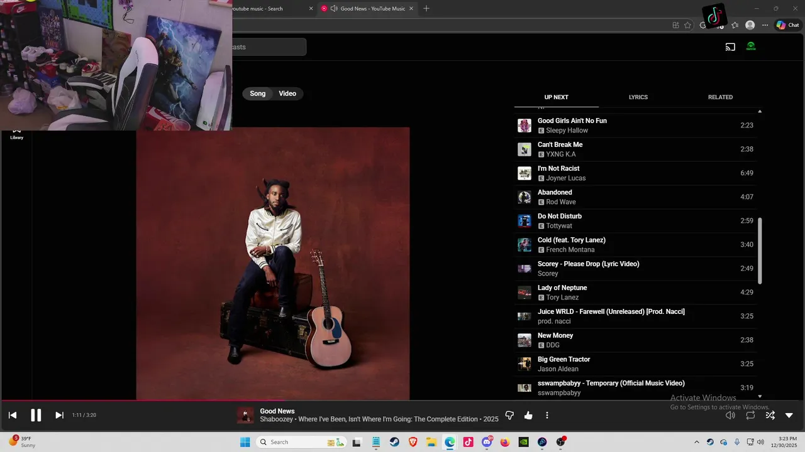Click the I'm Not Racist queue thumbnail

coord(525,173)
